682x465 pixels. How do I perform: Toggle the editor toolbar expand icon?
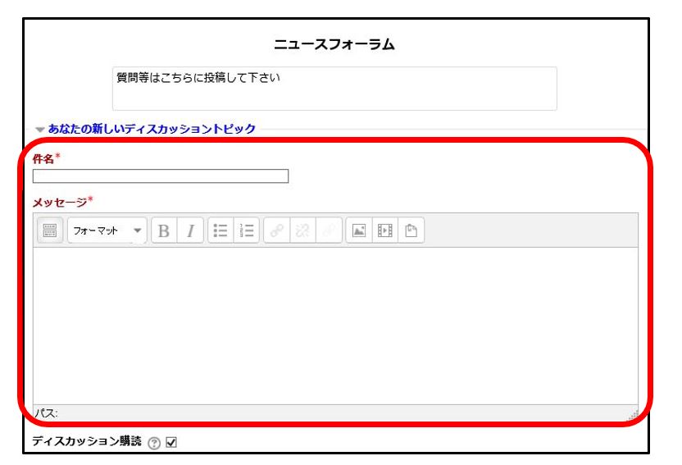tap(49, 231)
